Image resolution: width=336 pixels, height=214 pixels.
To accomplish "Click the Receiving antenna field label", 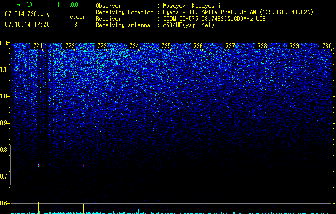I will pyautogui.click(x=123, y=25).
